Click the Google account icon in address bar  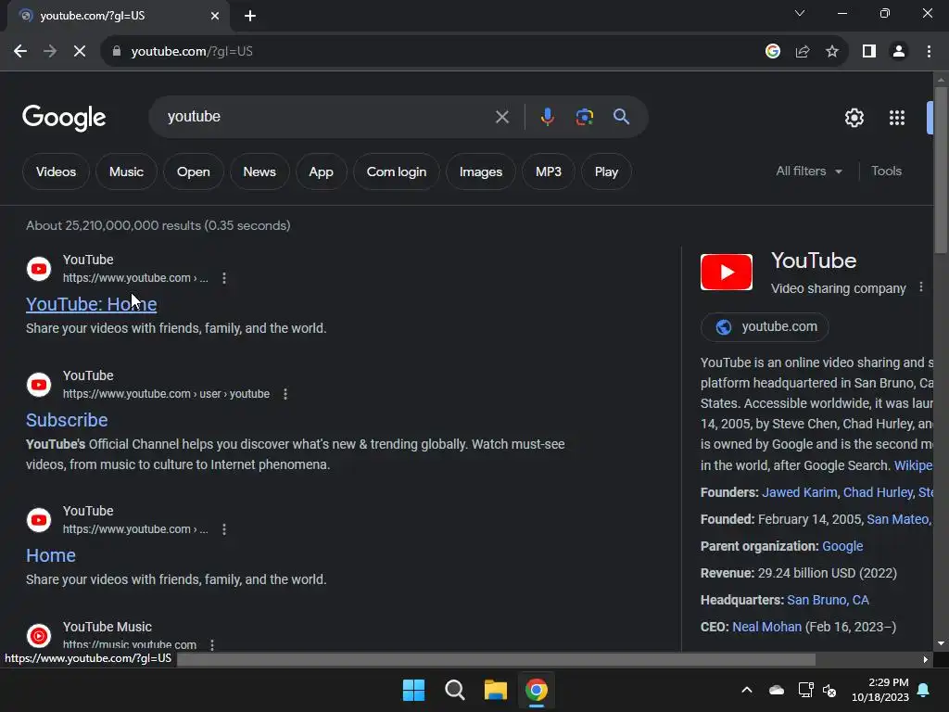[x=773, y=52]
